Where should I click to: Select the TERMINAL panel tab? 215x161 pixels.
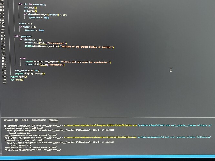tap(54, 120)
